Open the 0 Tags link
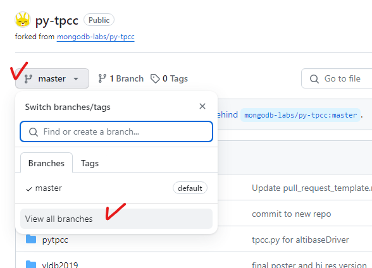Viewport: 372px width, 268px height. click(x=169, y=78)
